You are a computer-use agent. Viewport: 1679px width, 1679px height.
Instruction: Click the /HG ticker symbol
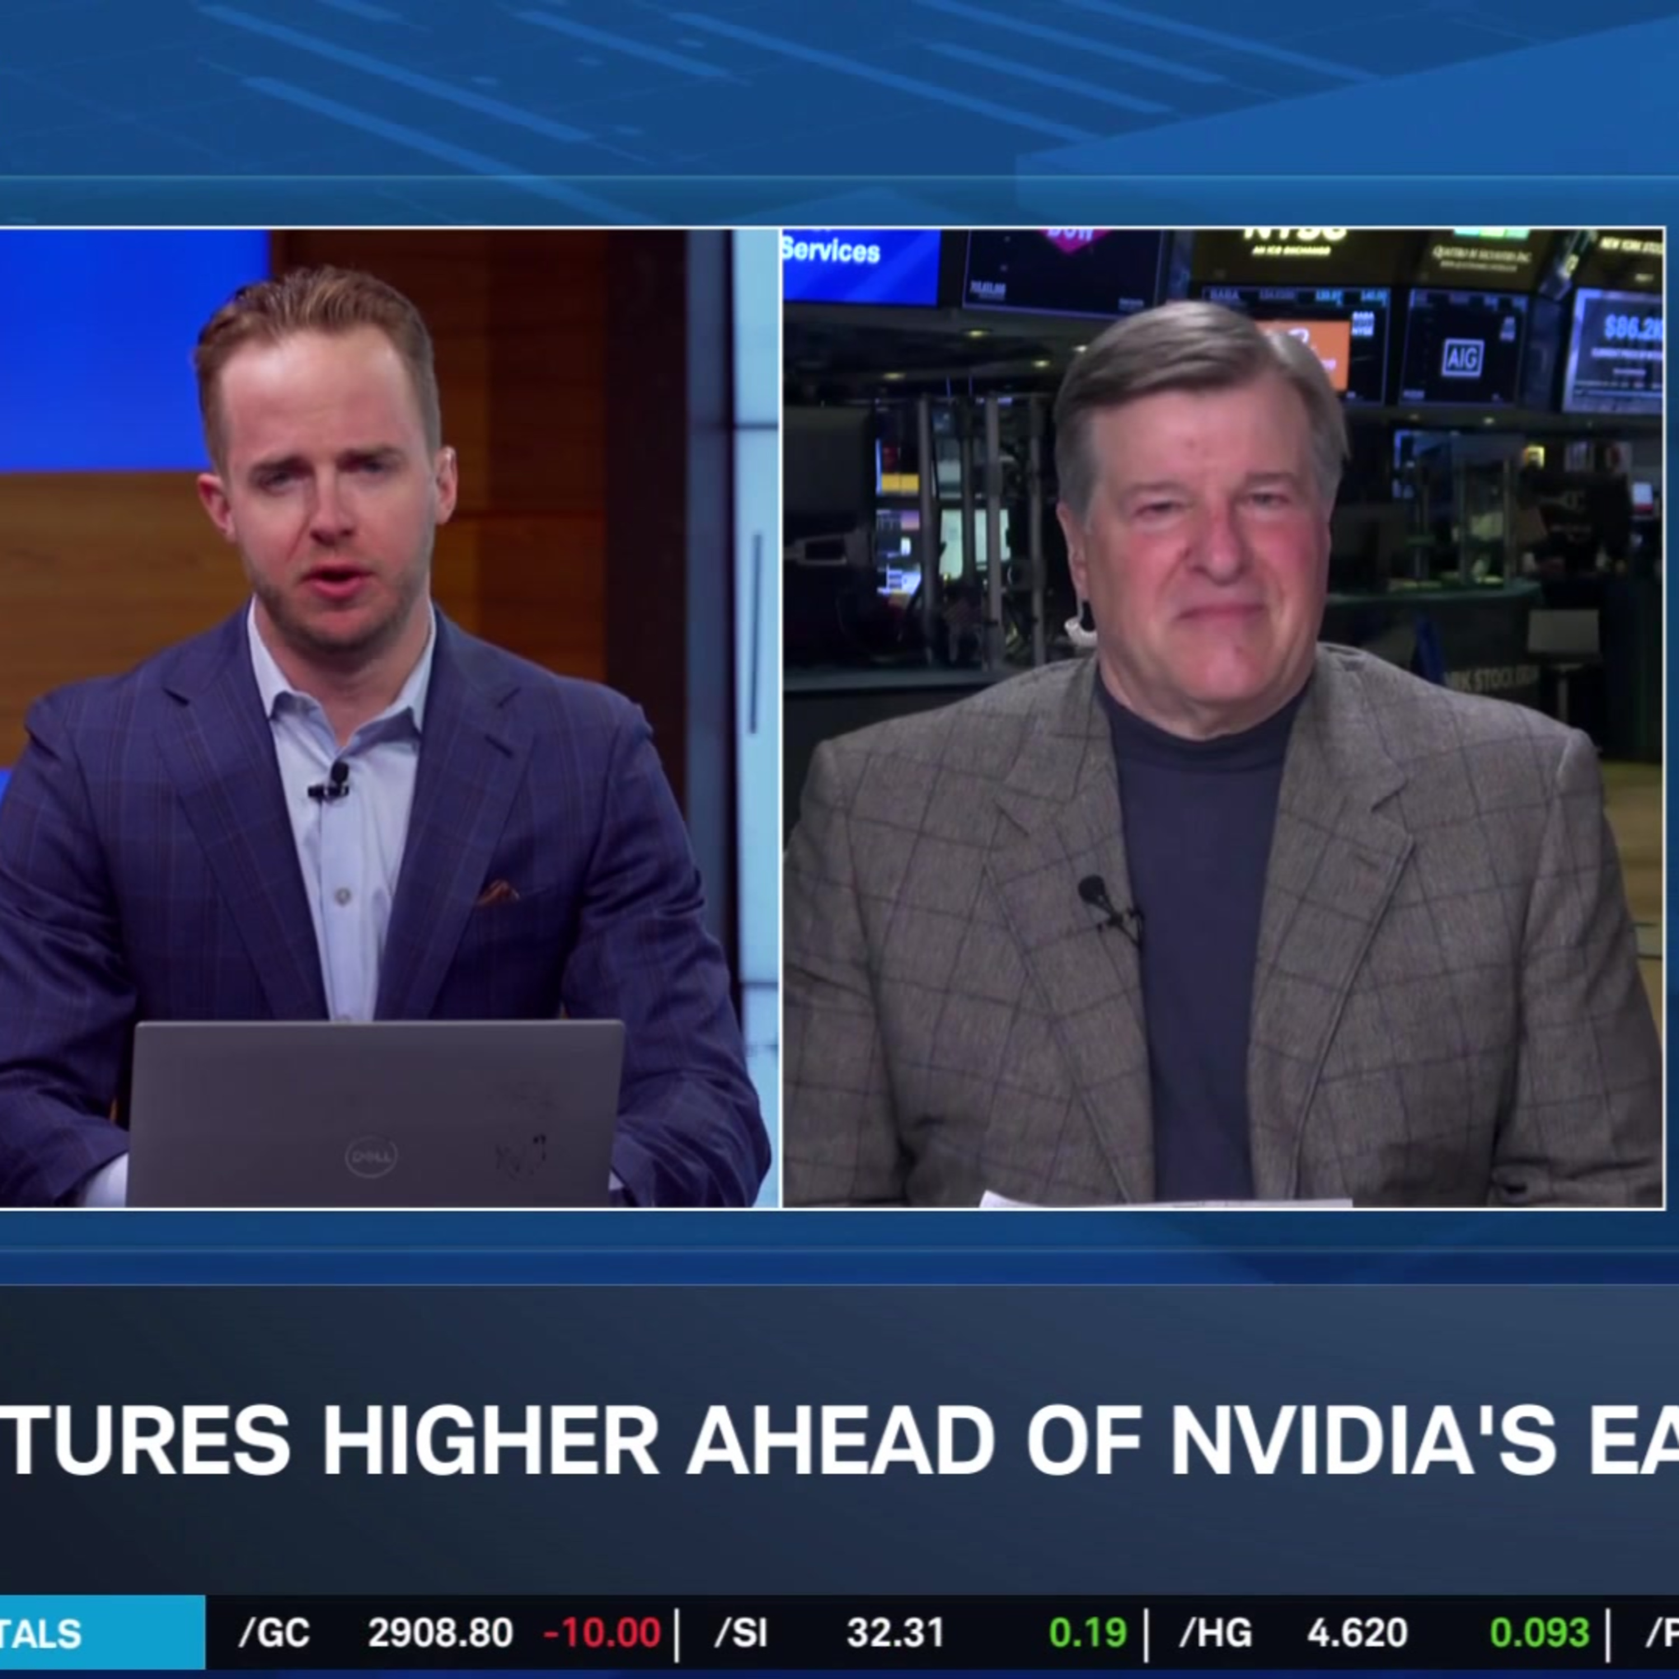(x=1216, y=1633)
